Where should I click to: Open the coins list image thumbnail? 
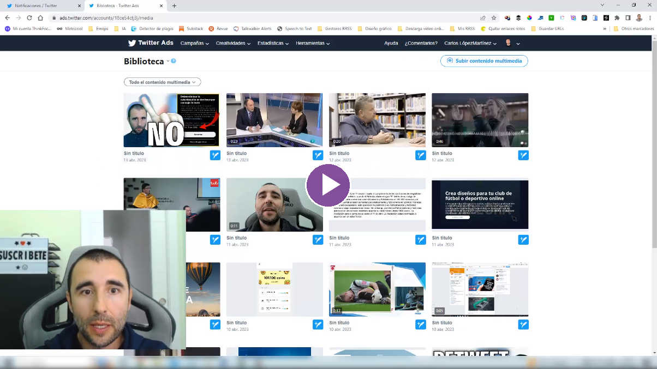274,289
